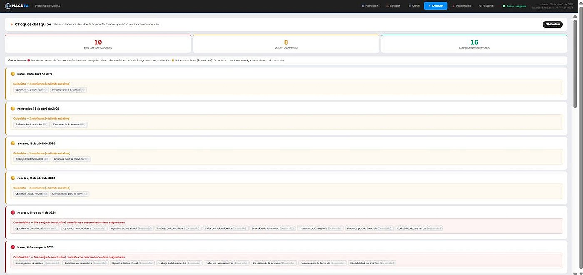Viewport: 583px width, 275px height.
Task: Click the Optativa IA, Creativida chip on 13 de abril
Action: pyautogui.click(x=31, y=90)
